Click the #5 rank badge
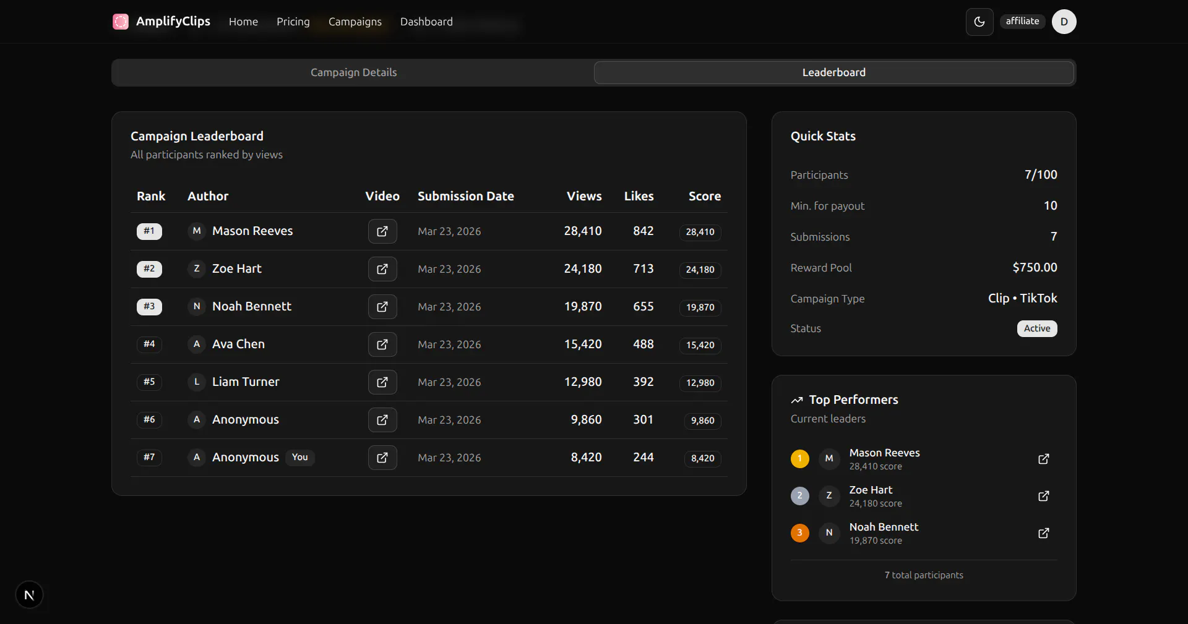Screen dimensions: 1188x624 click(149, 382)
